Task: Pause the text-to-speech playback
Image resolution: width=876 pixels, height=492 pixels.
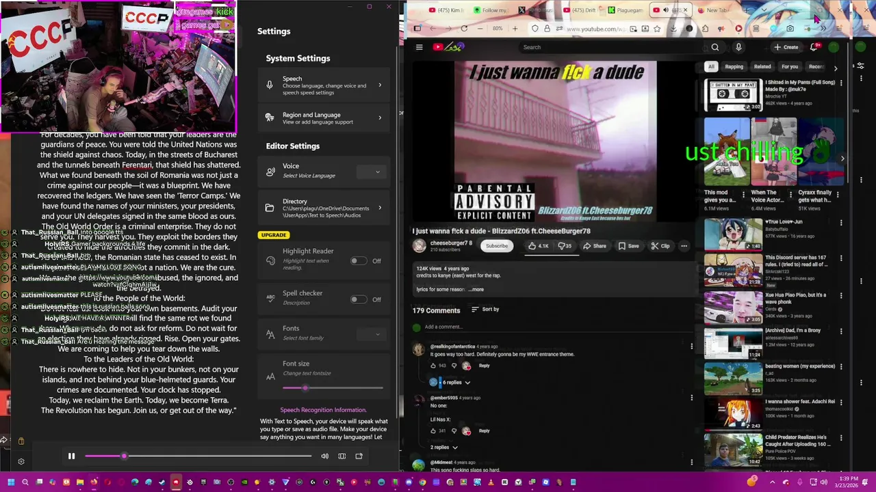Action: coord(71,456)
